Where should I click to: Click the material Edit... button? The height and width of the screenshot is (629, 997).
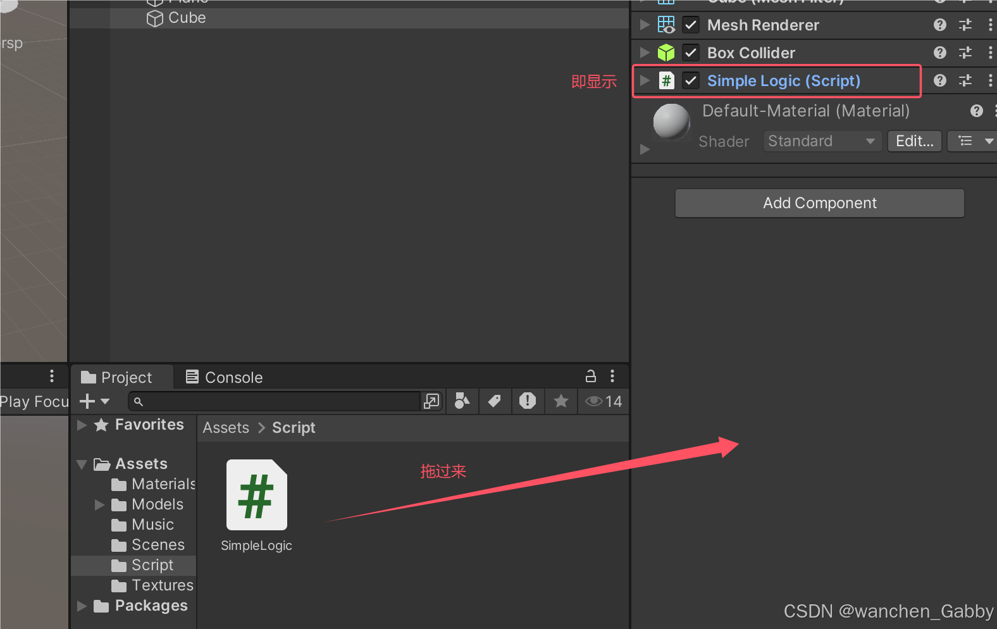915,141
